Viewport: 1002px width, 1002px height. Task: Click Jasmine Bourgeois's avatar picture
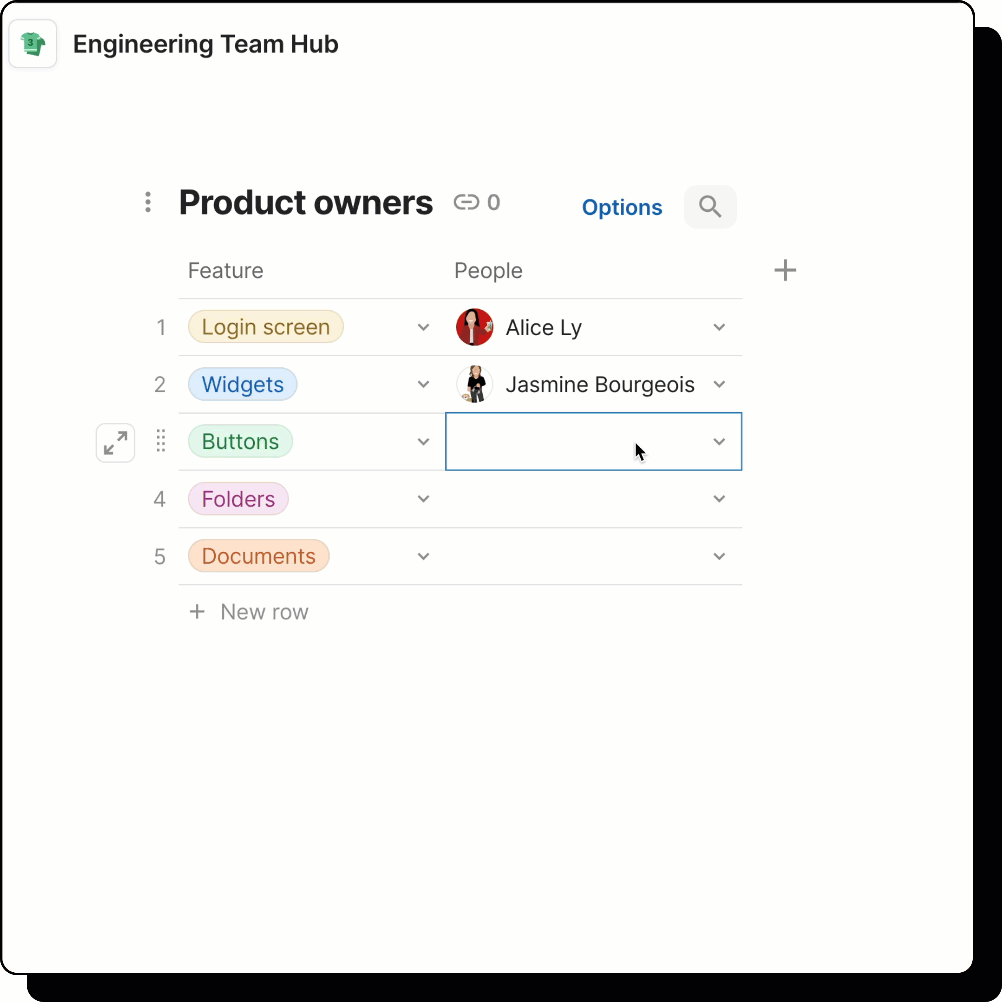point(474,384)
